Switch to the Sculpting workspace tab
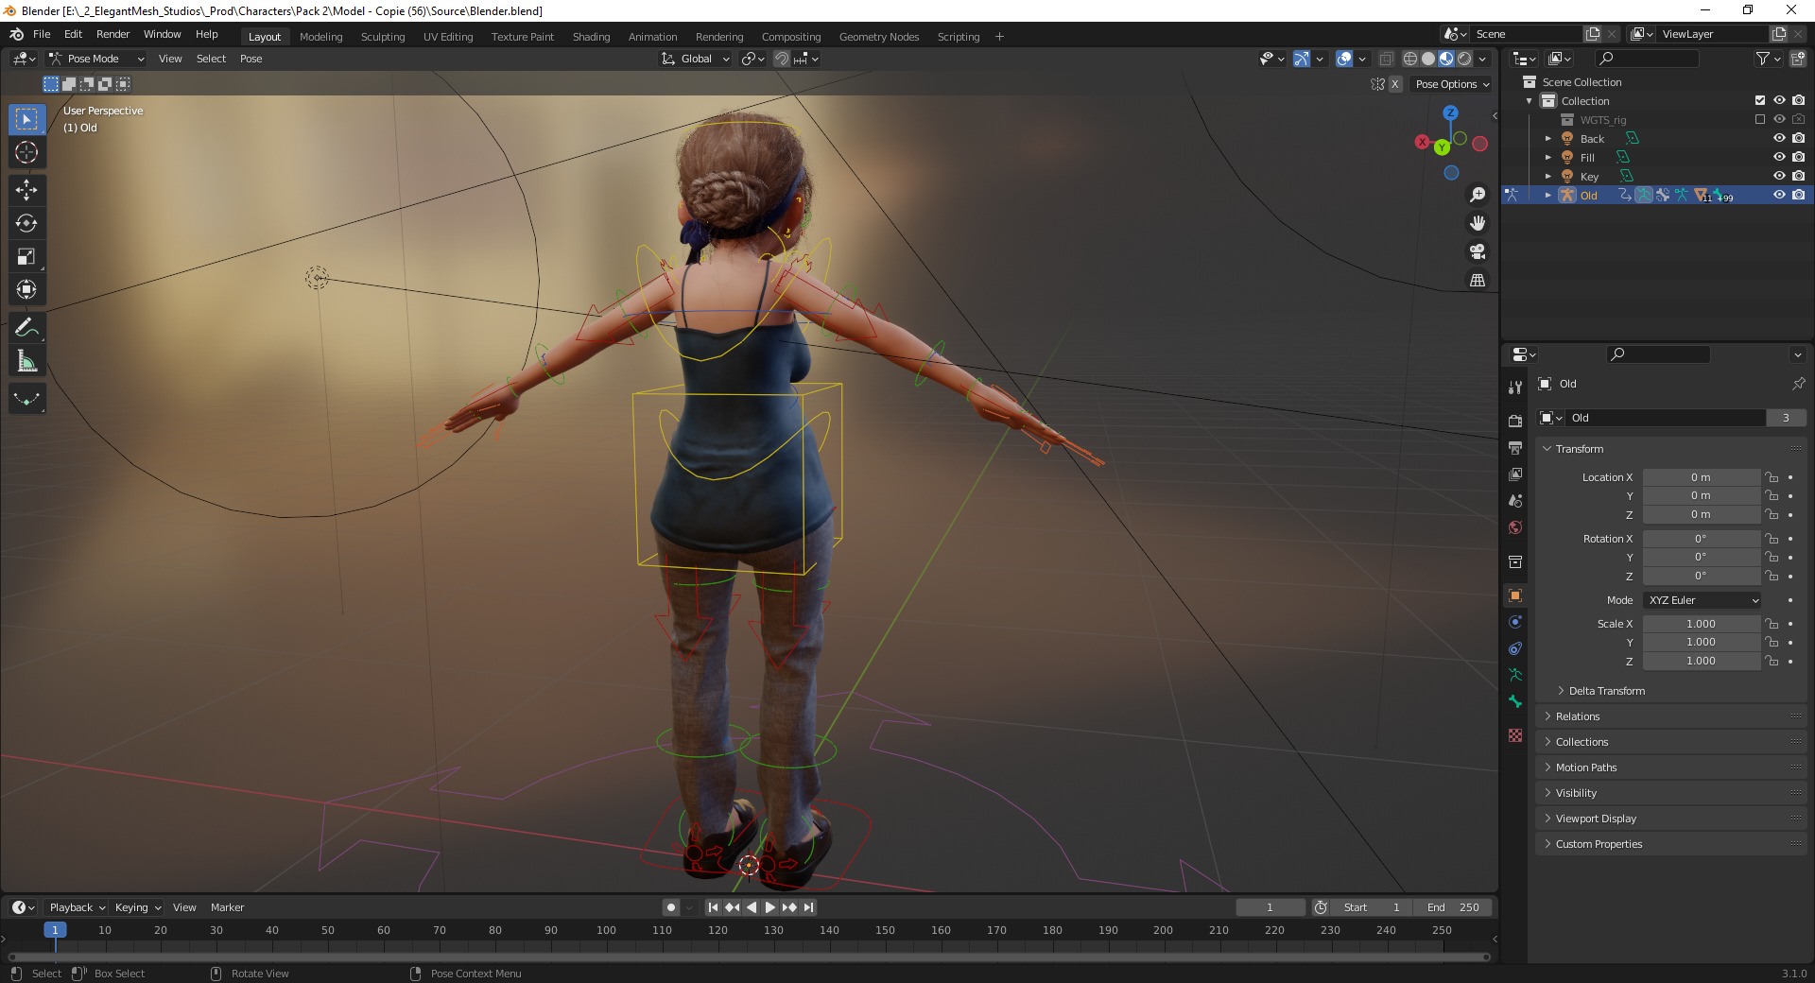Image resolution: width=1815 pixels, height=983 pixels. click(383, 37)
